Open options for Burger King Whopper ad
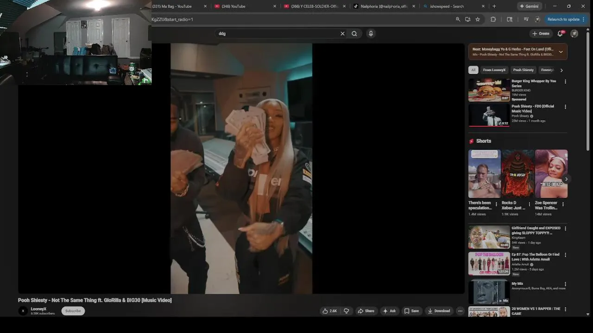 point(565,81)
